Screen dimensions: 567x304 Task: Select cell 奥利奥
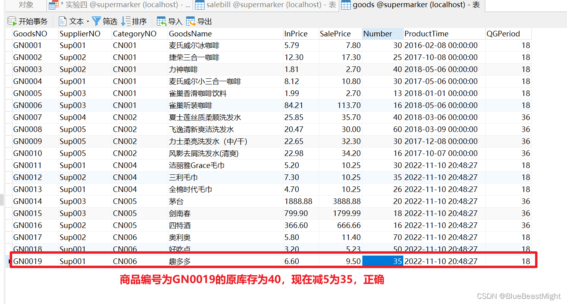225,237
